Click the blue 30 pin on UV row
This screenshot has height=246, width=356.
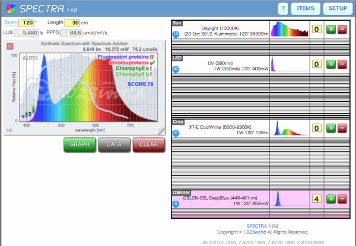tap(176, 69)
